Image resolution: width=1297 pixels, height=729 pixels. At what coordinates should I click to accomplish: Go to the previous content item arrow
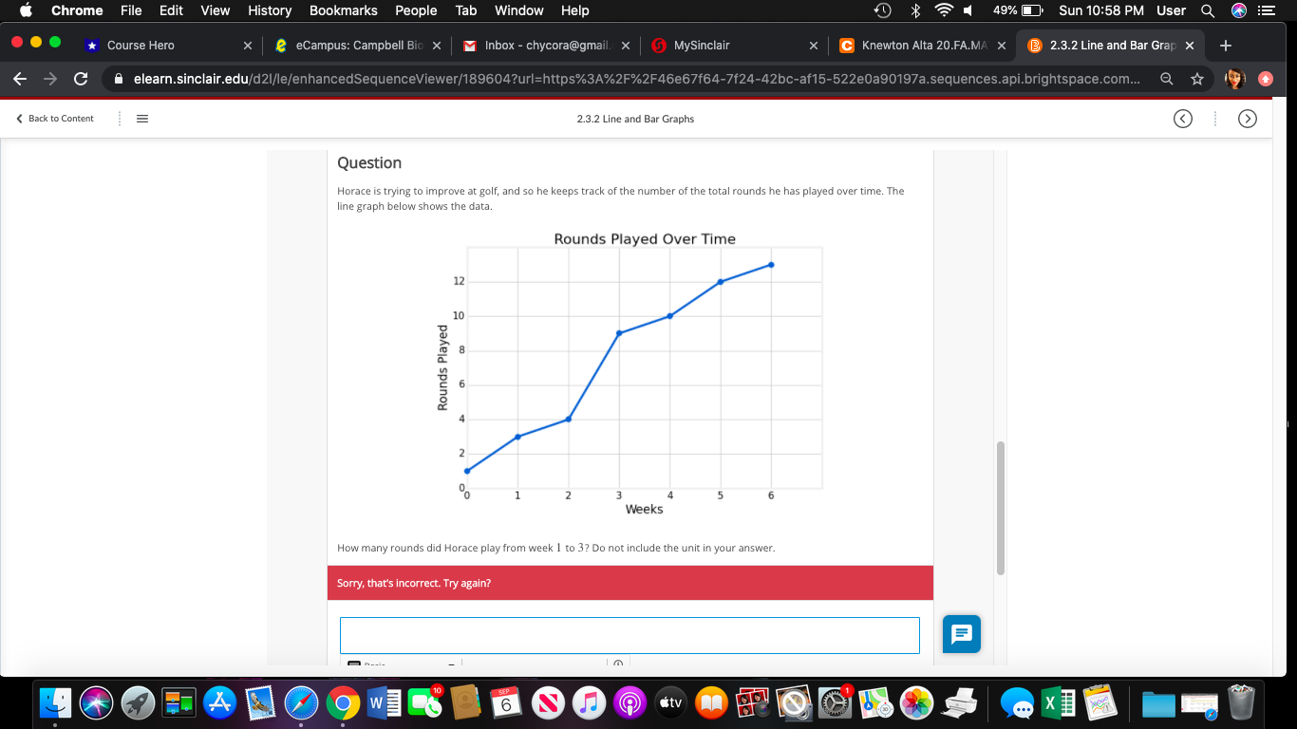1182,119
